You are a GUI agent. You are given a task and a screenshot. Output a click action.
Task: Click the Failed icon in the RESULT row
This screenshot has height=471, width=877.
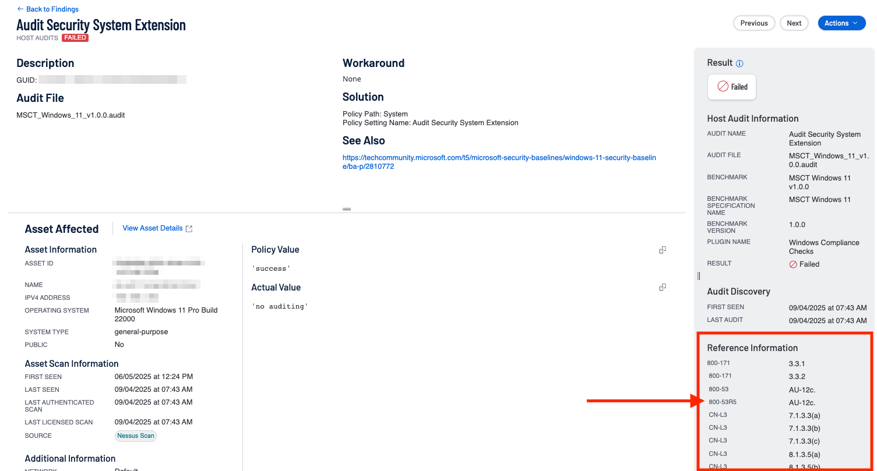pos(793,264)
